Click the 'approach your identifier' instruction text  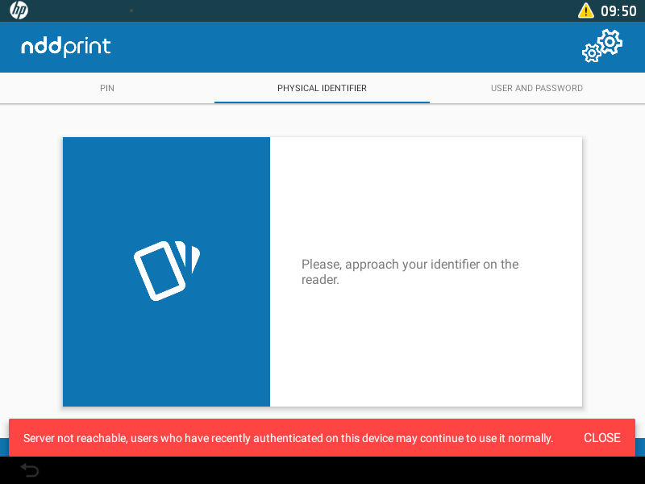410,271
